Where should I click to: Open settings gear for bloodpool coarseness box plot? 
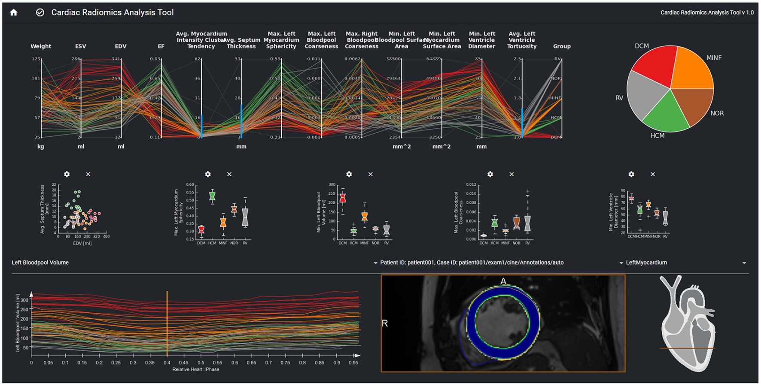click(490, 174)
